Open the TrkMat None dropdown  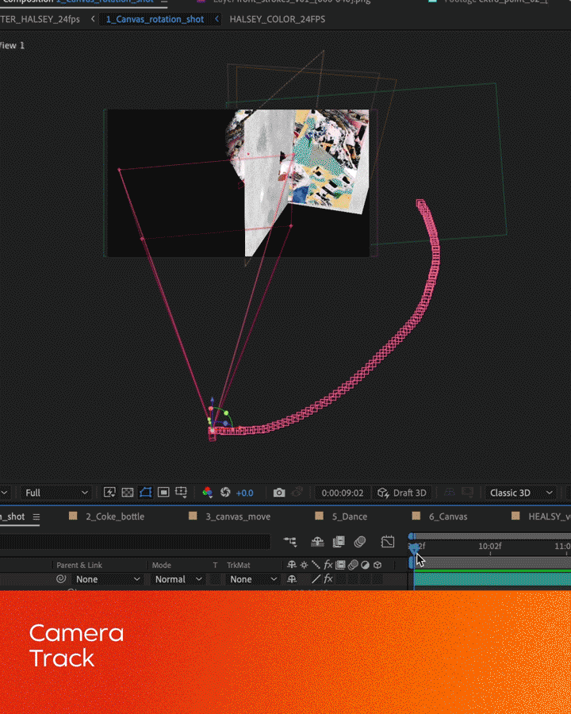253,579
